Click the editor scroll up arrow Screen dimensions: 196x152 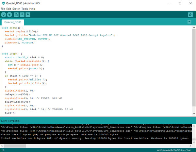[x=194, y=27]
